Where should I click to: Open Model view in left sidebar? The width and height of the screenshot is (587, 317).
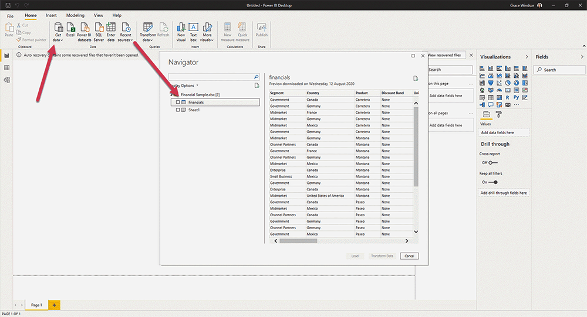(x=7, y=80)
